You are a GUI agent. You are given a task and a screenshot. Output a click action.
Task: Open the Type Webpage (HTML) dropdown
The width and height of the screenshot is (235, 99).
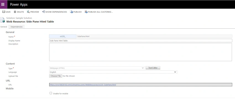(97, 68)
